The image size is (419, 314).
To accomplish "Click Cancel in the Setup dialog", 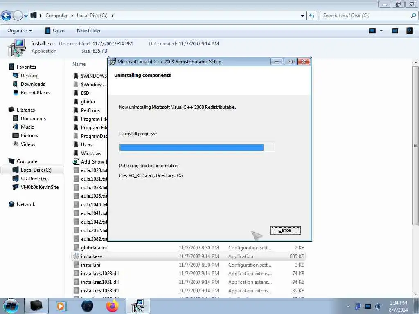I will click(285, 230).
